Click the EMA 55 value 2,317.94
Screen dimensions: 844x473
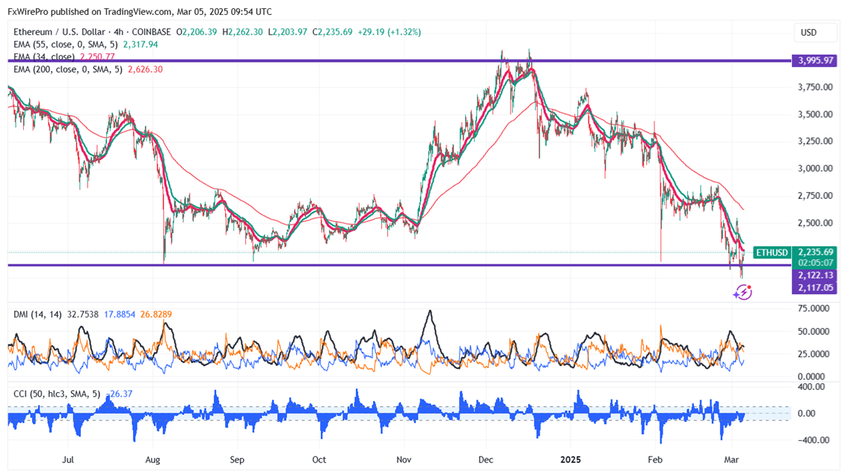click(140, 45)
